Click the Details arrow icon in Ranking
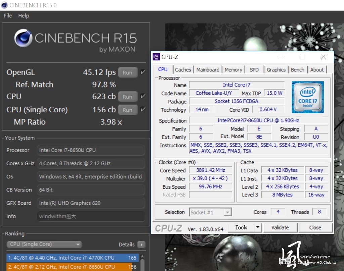344x271 pixels. [x=141, y=245]
